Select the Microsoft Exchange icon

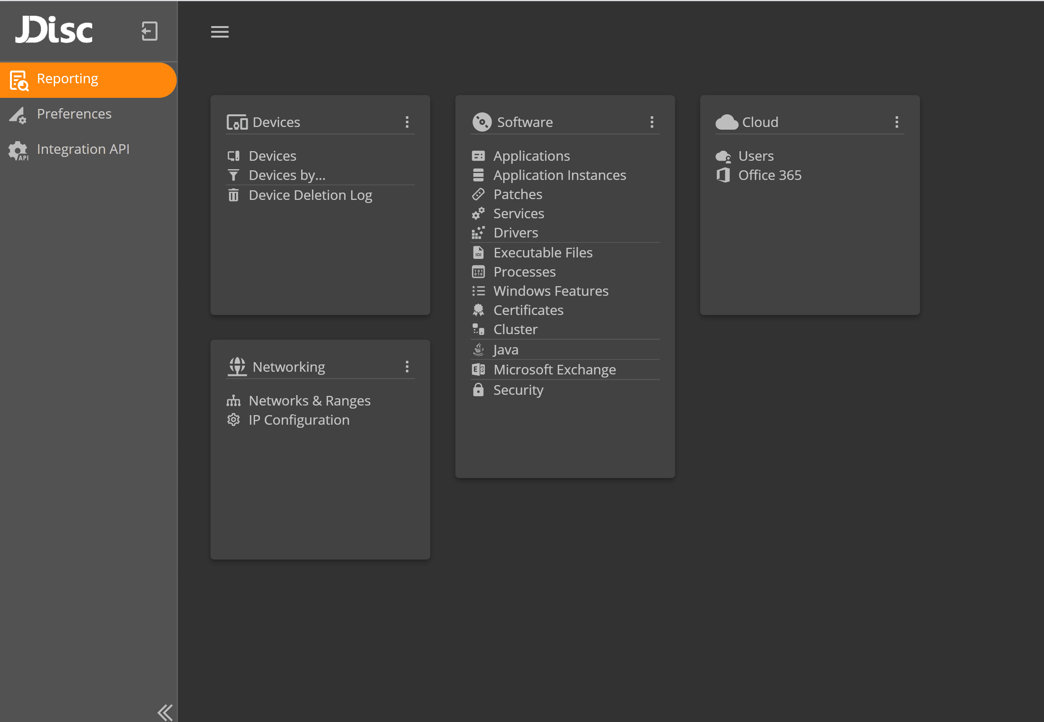(x=478, y=369)
